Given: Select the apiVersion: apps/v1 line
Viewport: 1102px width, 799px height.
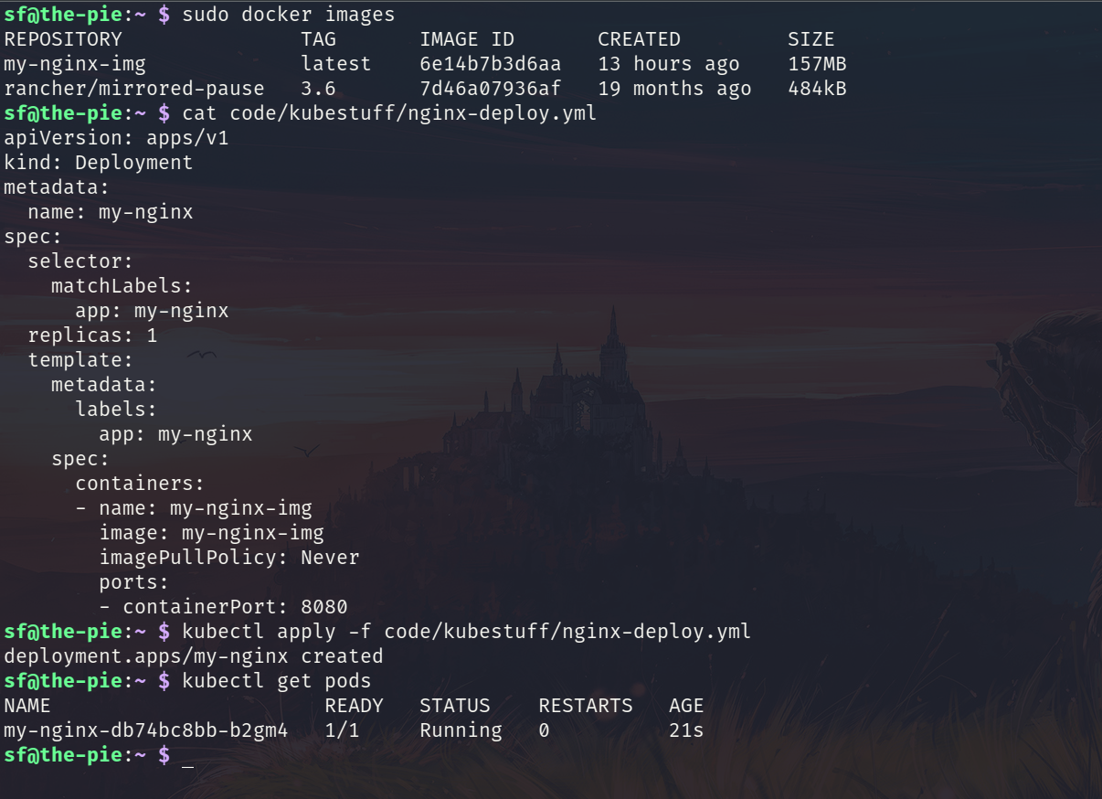Looking at the screenshot, I should pos(114,137).
